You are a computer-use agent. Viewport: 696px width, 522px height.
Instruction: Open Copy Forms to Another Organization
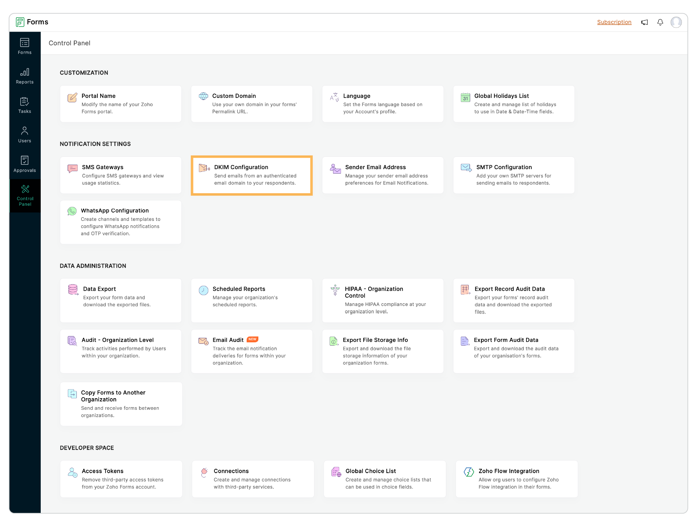pyautogui.click(x=121, y=404)
